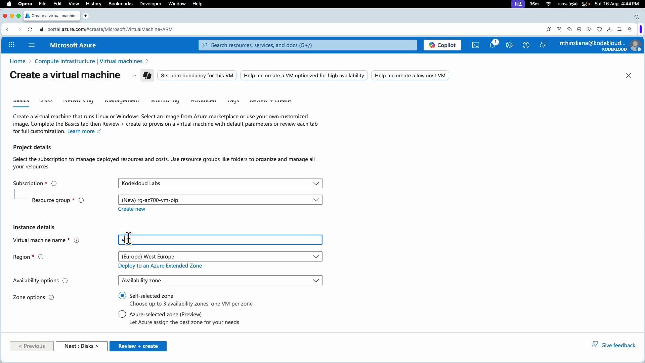Show info tooltip for Zone options
Screen dimensions: 645x363
point(51,297)
